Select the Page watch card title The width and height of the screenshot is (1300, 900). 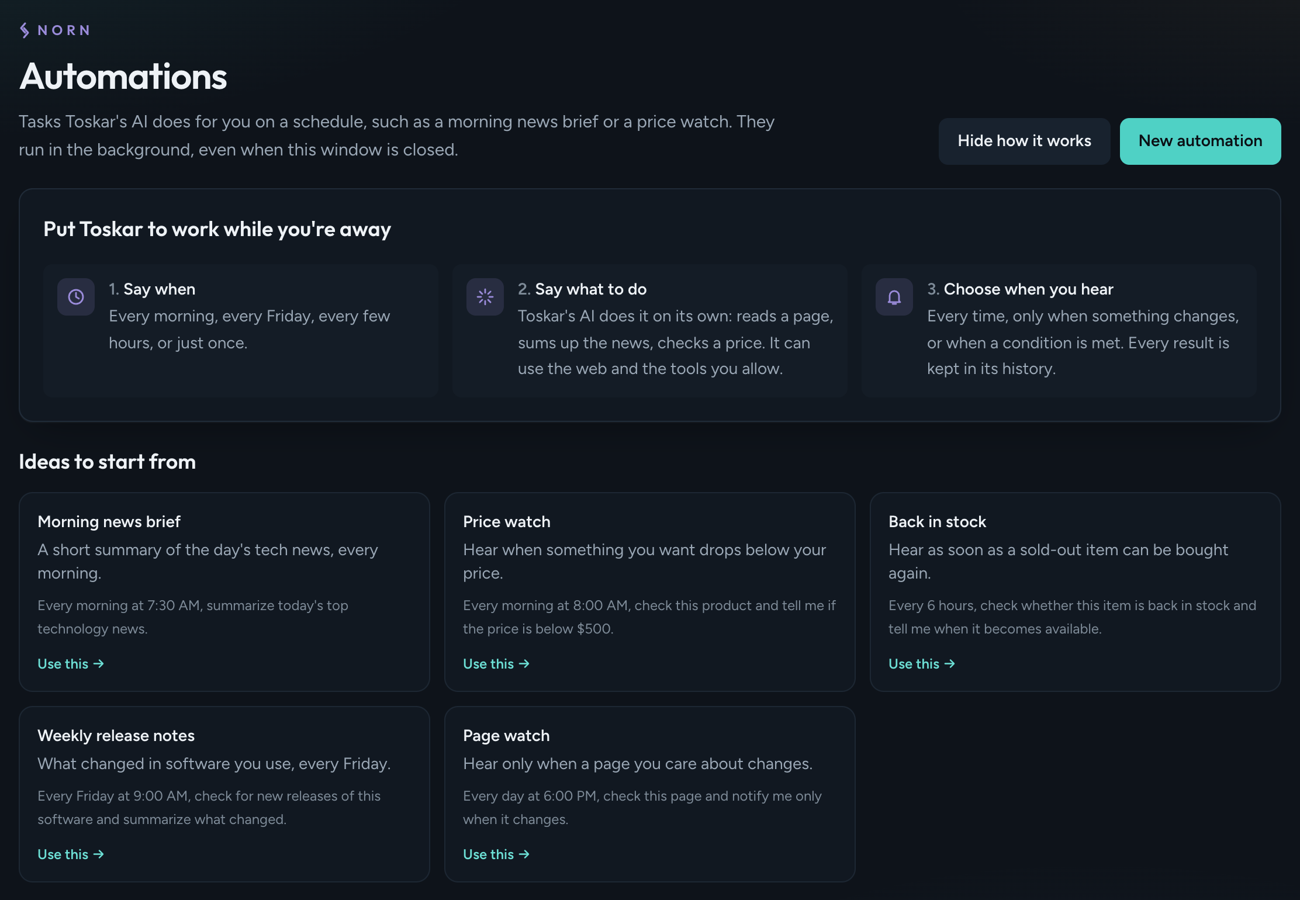tap(506, 735)
